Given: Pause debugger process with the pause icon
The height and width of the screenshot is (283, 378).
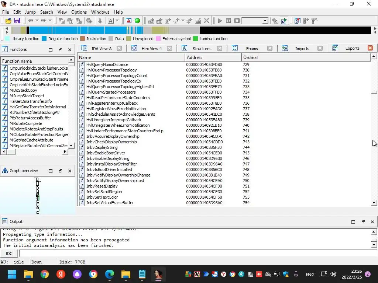Looking at the screenshot, I should click(x=228, y=21).
